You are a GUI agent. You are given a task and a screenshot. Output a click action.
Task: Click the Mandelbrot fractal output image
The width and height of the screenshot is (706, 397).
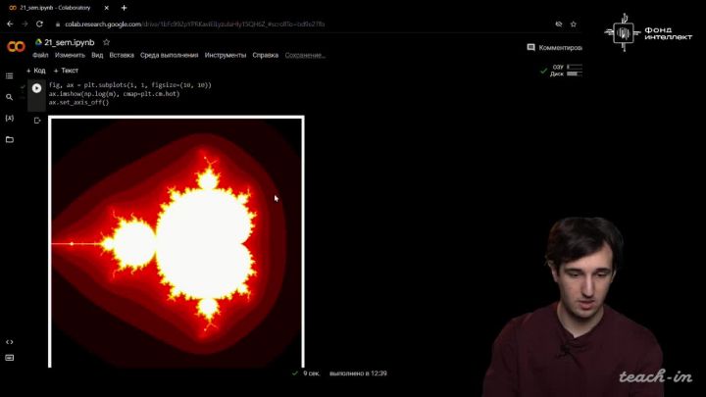176,241
